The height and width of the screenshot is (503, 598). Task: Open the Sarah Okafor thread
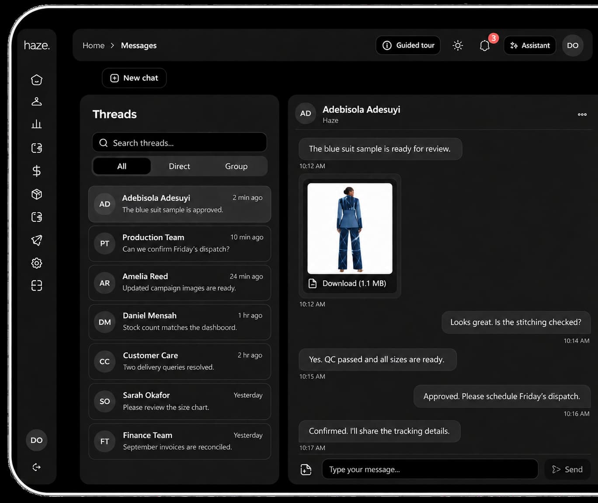tap(180, 402)
